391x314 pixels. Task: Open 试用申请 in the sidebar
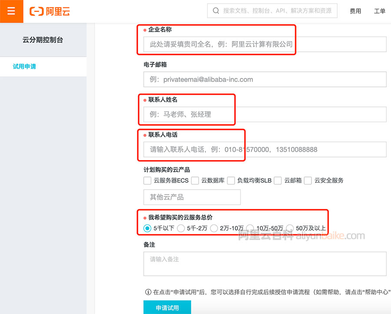[x=24, y=67]
